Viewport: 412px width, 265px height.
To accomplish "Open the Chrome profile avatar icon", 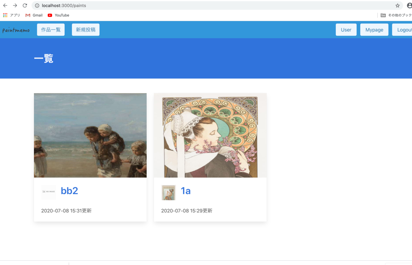I will coord(409,6).
